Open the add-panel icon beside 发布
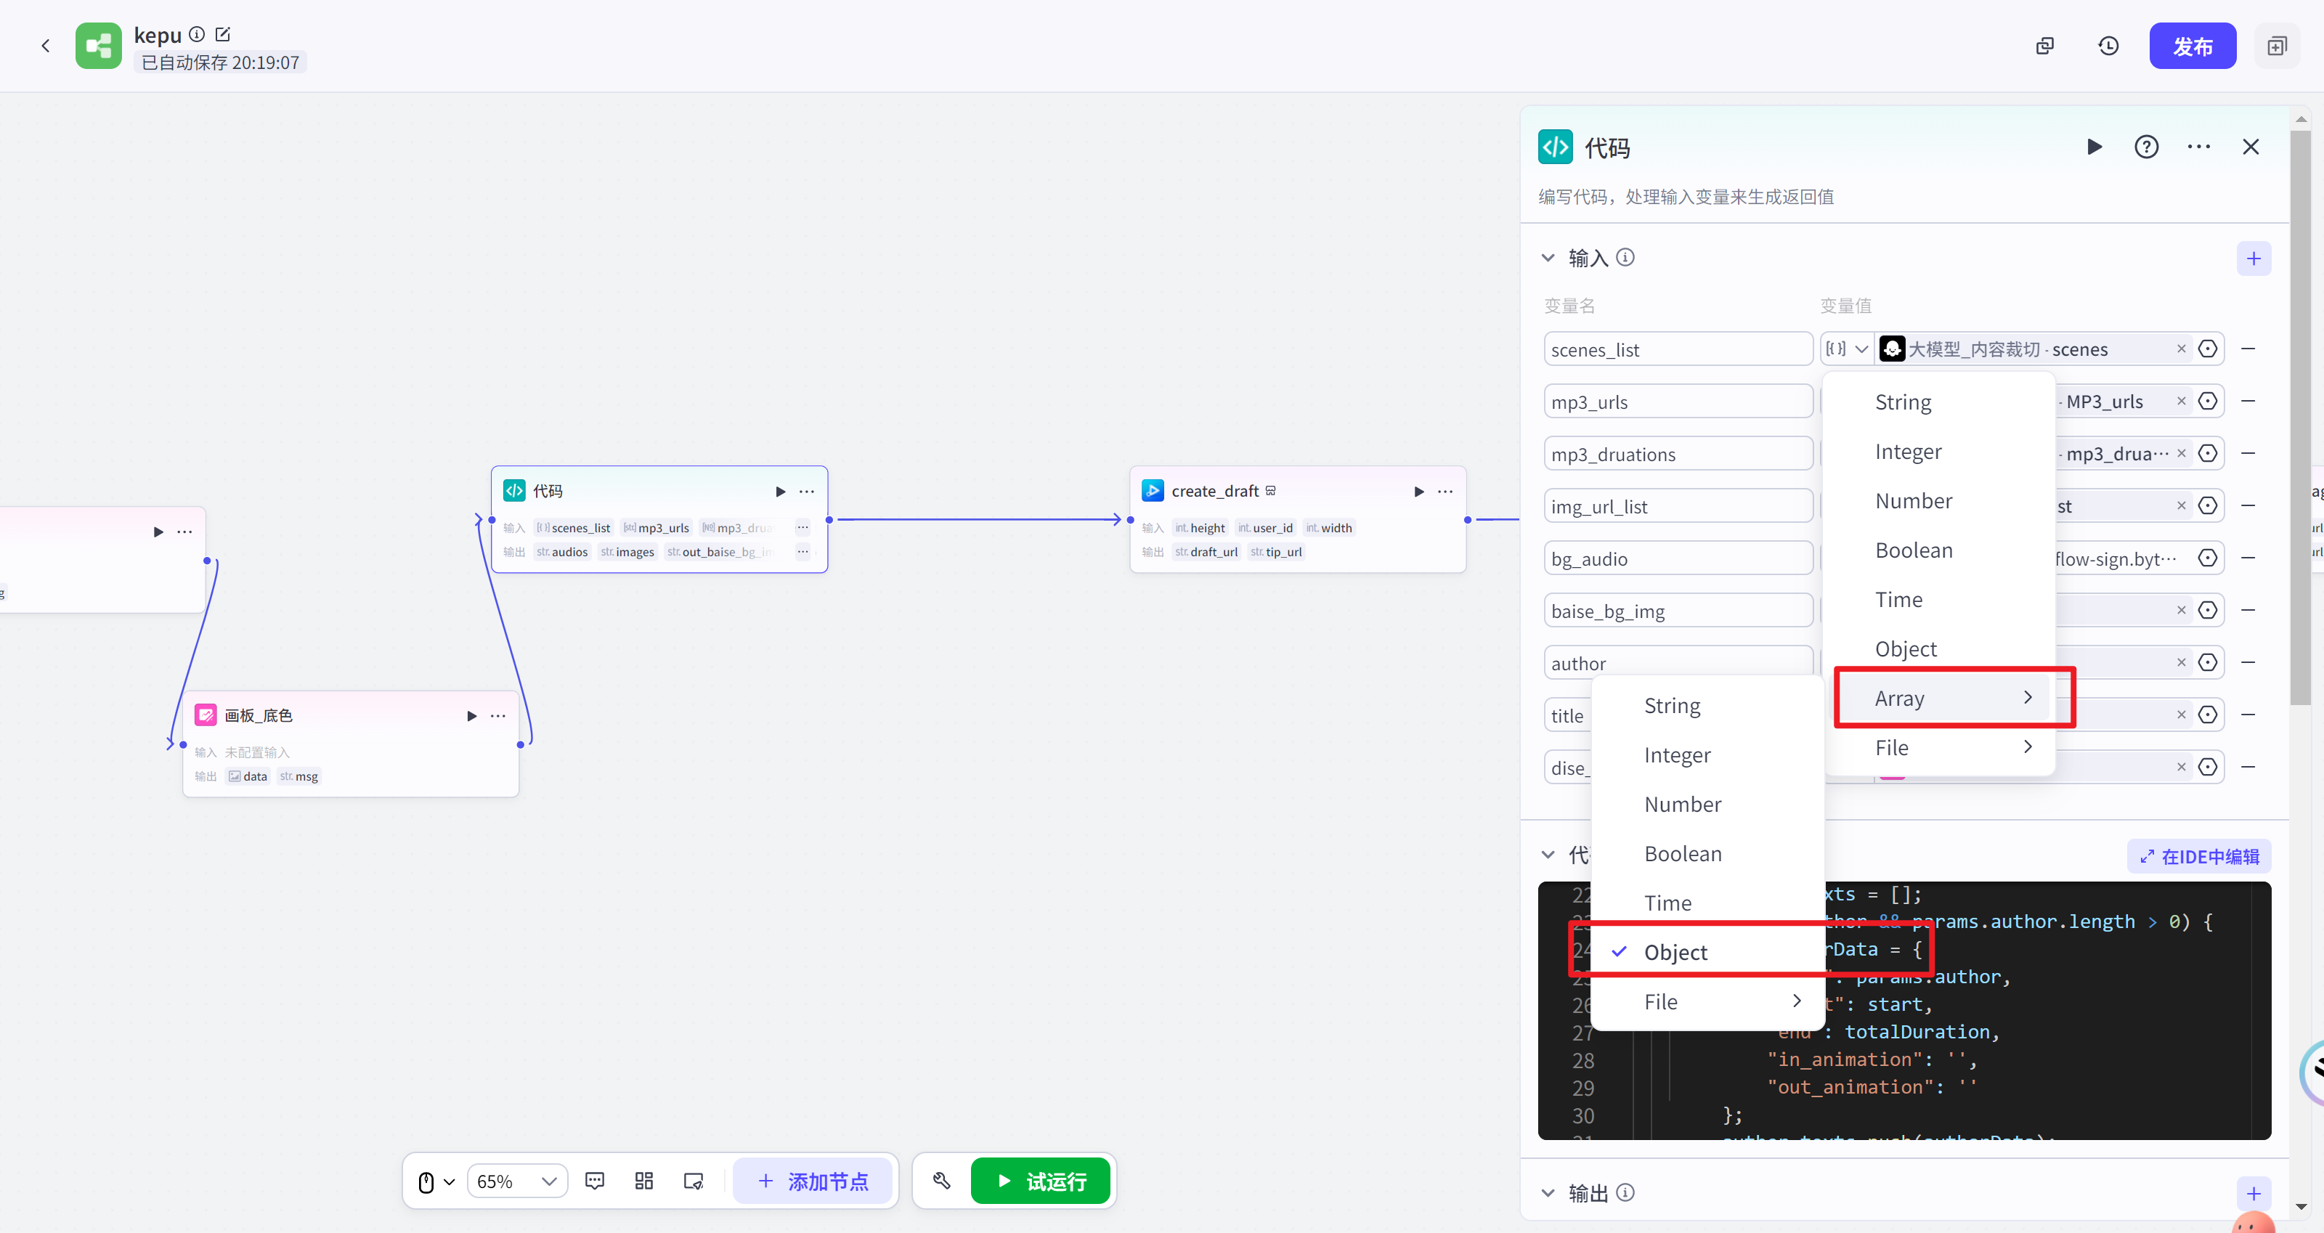Viewport: 2324px width, 1233px height. [x=2277, y=46]
